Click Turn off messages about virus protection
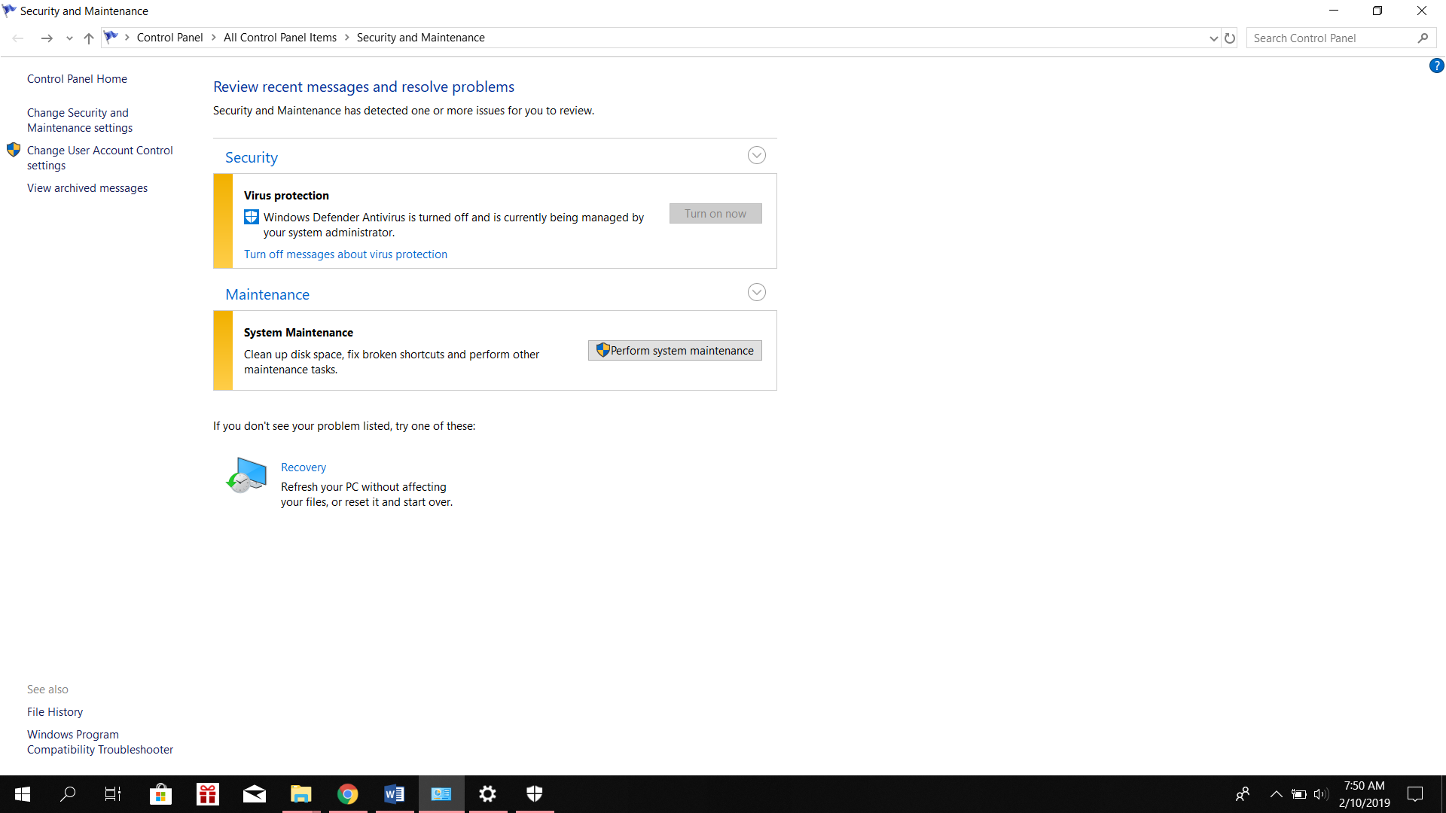Screen dimensions: 1446x813 [345, 254]
